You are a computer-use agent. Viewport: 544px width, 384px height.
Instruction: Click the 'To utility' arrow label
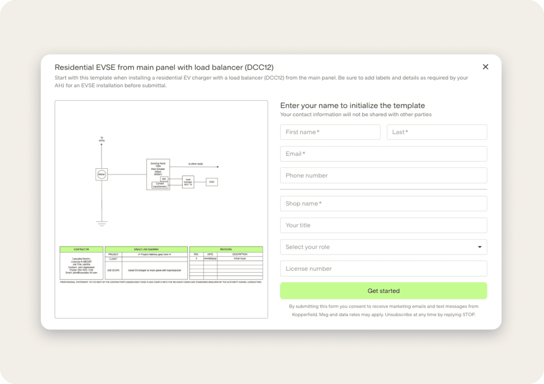coord(102,139)
